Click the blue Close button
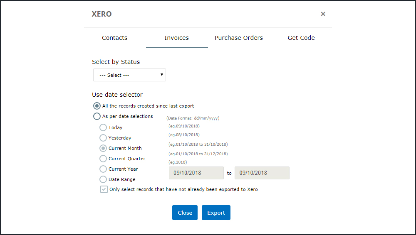Image resolution: width=416 pixels, height=235 pixels. tap(185, 213)
